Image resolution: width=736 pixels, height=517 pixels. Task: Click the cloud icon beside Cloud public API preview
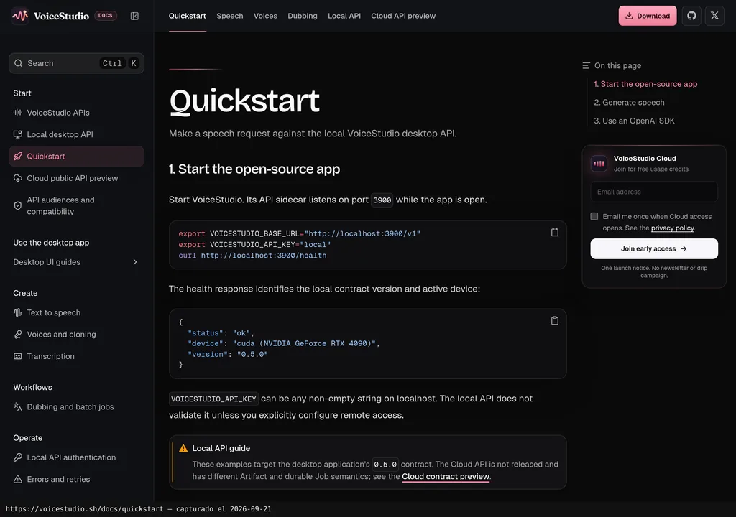coord(18,178)
